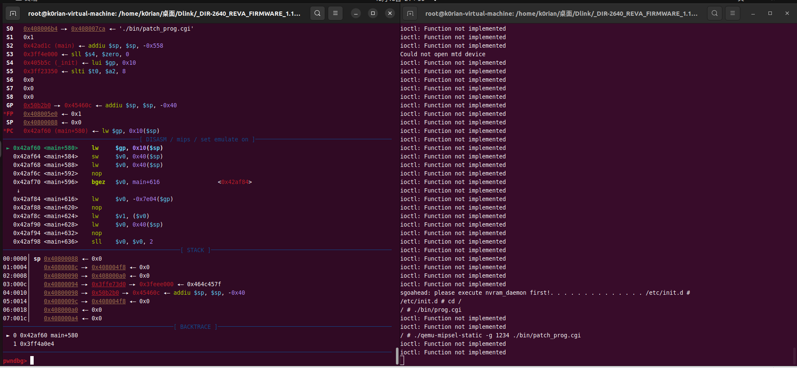Click the '/etc/init.d # cd /' line
This screenshot has height=368, width=797.
[x=431, y=301]
